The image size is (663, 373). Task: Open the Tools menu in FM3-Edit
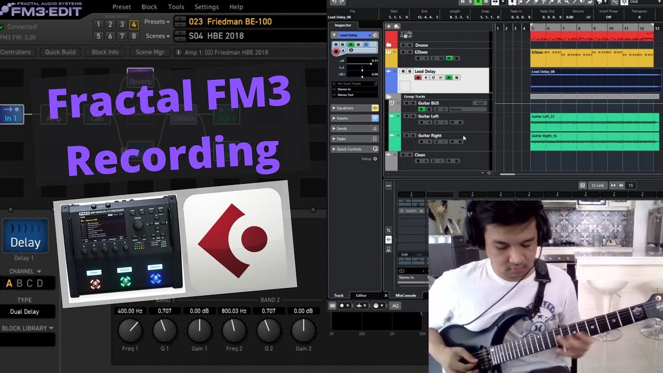coord(176,7)
